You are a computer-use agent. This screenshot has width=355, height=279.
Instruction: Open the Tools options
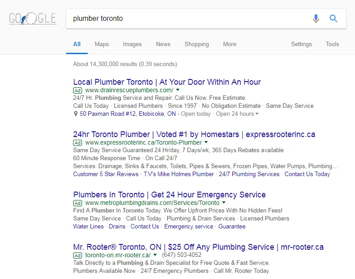coord(332,44)
